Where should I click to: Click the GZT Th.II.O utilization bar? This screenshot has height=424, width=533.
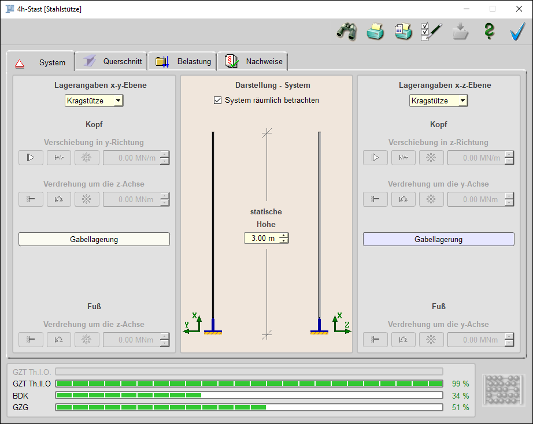(249, 384)
